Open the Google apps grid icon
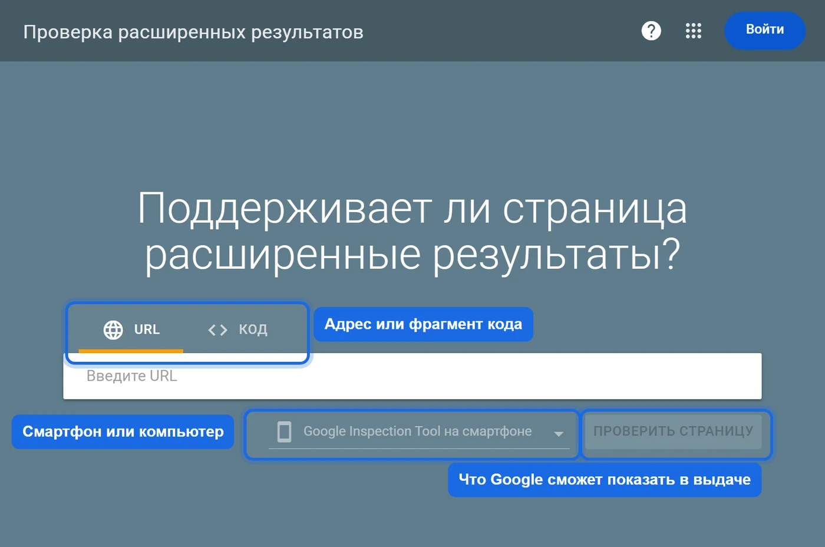The width and height of the screenshot is (825, 547). (694, 31)
